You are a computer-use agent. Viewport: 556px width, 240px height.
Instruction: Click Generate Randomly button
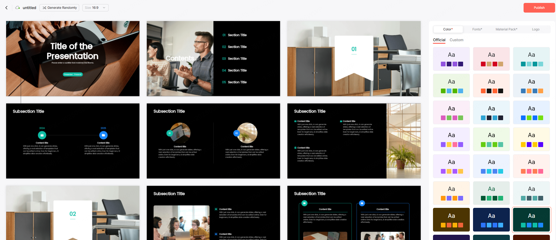[x=60, y=8]
